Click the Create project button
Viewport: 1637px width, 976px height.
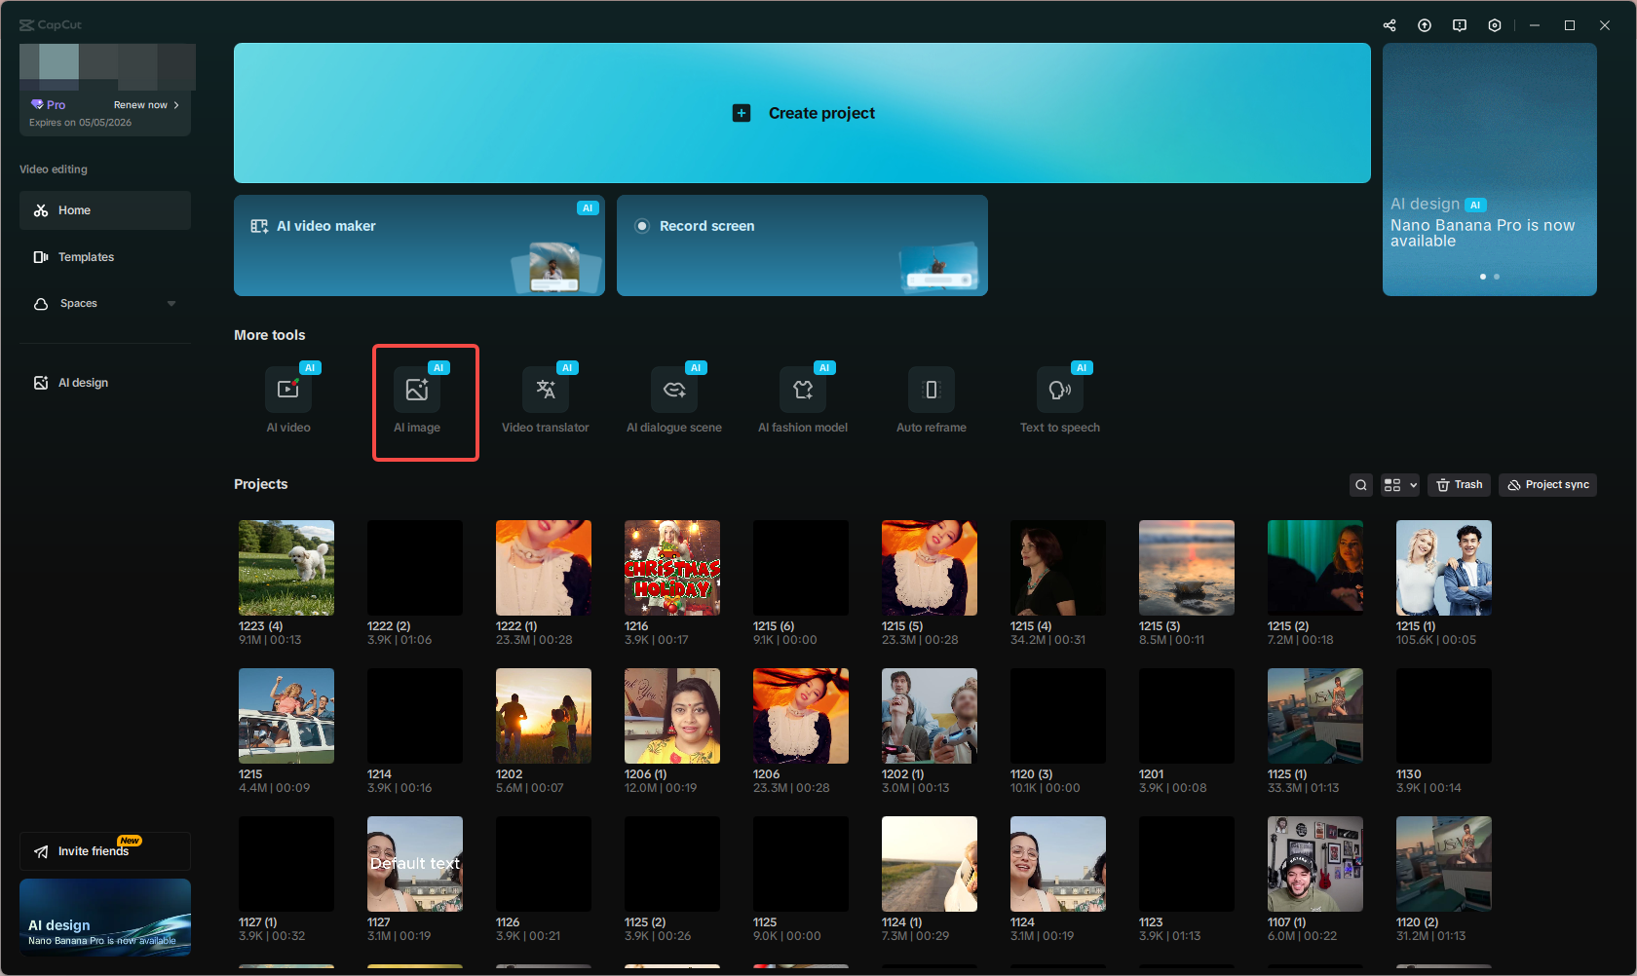point(803,112)
